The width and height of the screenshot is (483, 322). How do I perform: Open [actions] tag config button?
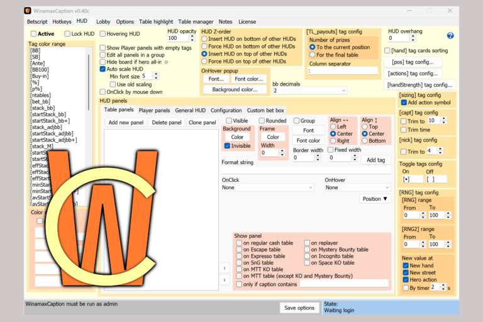pyautogui.click(x=413, y=74)
